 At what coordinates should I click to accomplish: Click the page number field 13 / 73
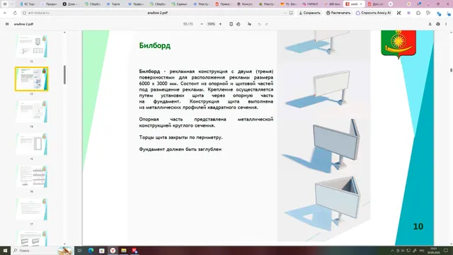click(188, 24)
